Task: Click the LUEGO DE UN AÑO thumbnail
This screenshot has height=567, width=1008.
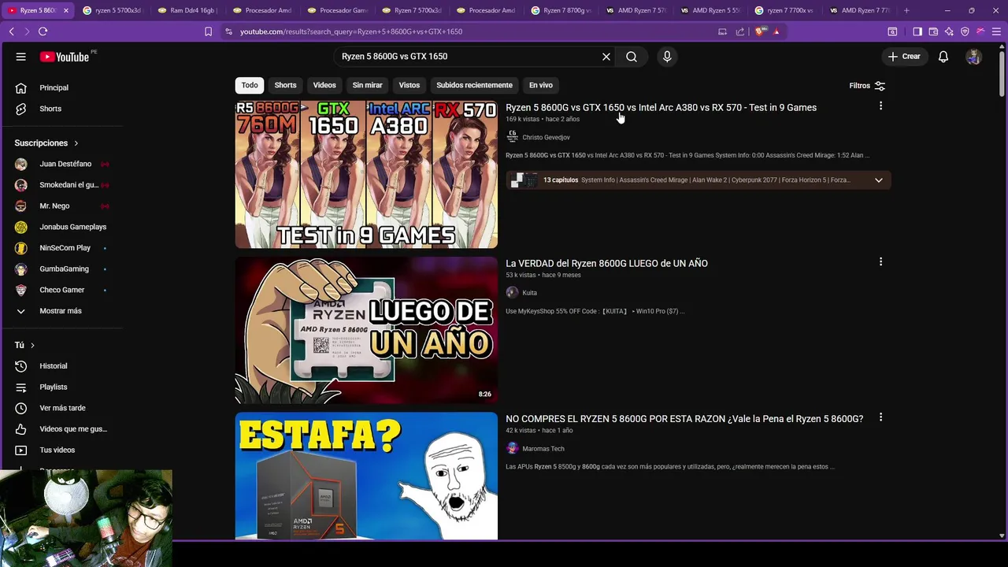Action: (x=366, y=330)
